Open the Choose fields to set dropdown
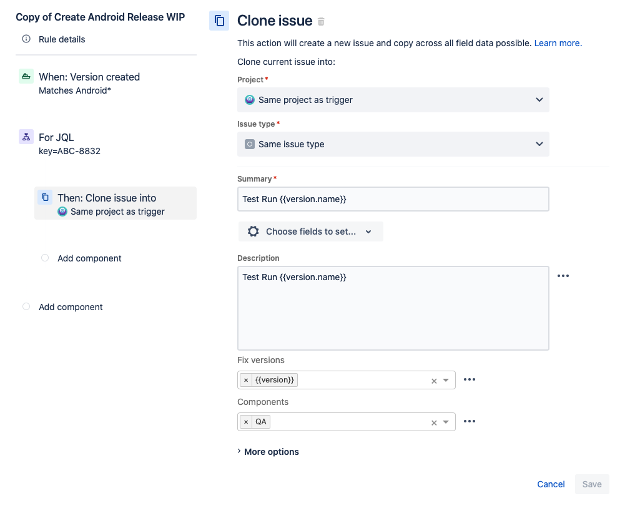The image size is (640, 516). pyautogui.click(x=310, y=231)
